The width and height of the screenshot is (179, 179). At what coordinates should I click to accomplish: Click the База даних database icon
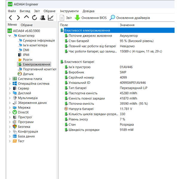(x=15, y=136)
